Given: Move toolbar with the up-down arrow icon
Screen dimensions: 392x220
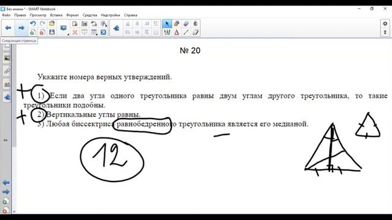Looking at the screenshot, I should pyautogui.click(x=385, y=32).
